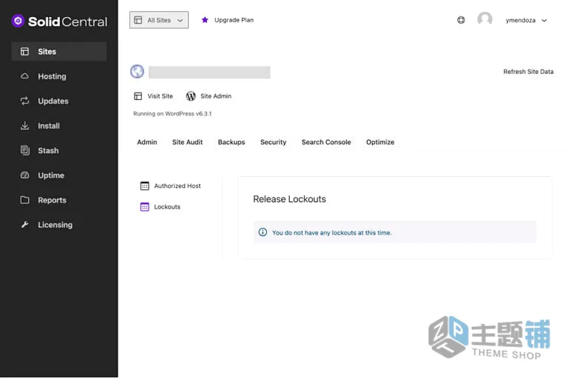Switch to the Admin tab
This screenshot has width=568, height=378.
pyautogui.click(x=147, y=142)
